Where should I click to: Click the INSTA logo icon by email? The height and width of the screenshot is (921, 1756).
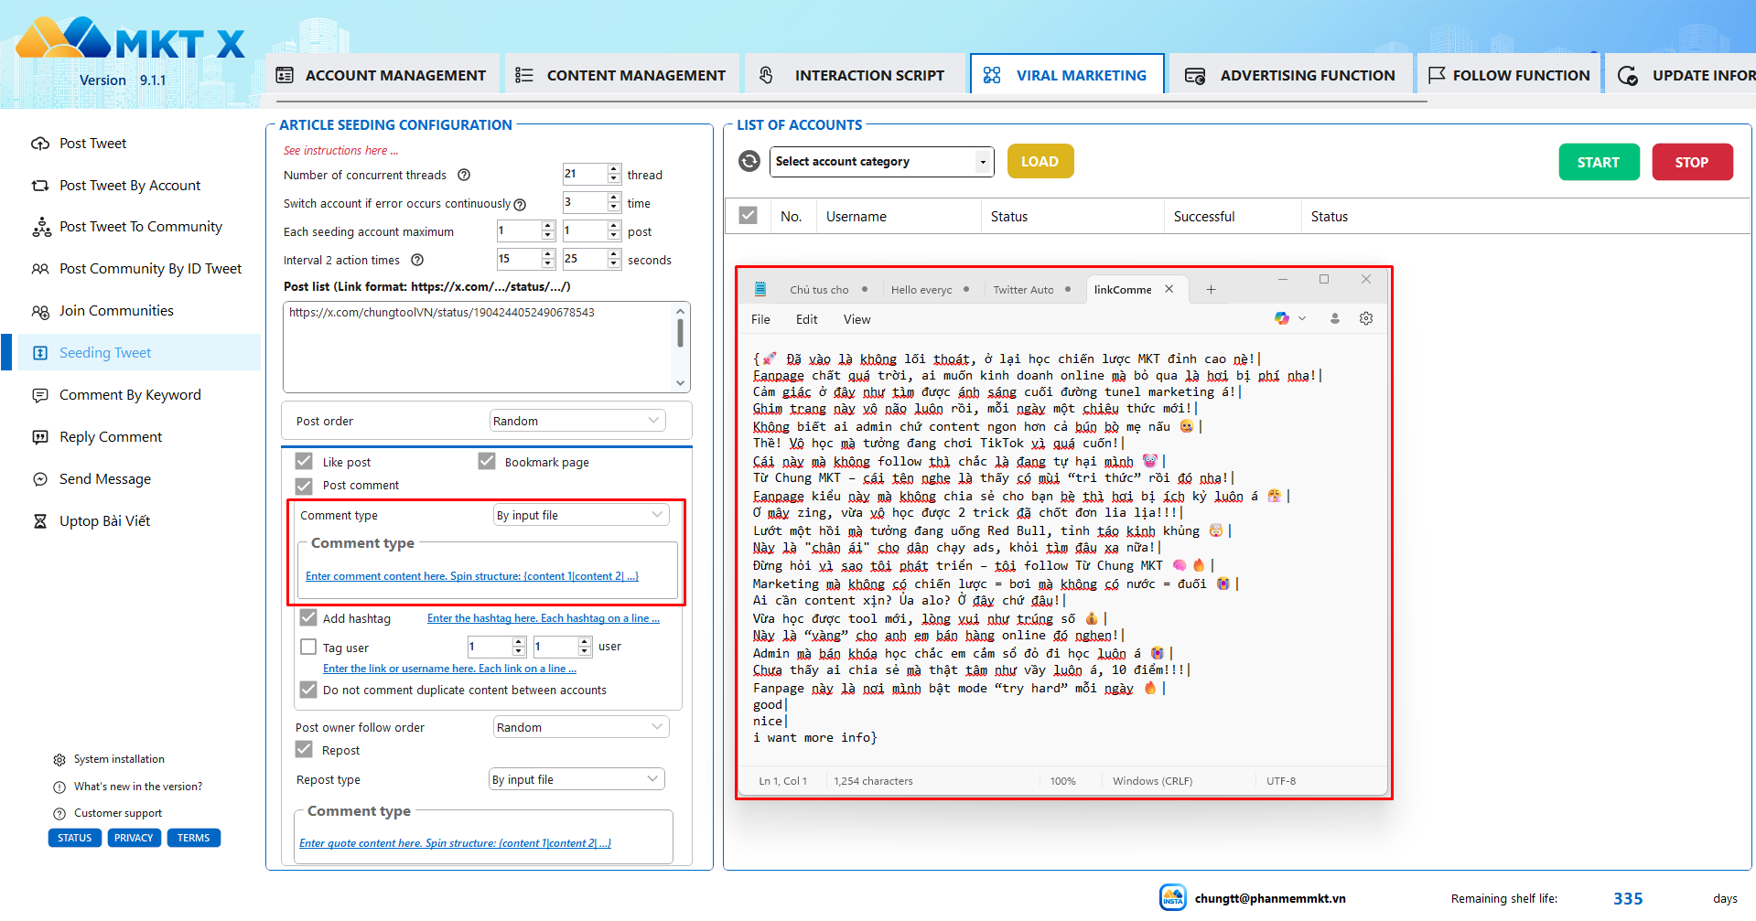pos(1173,897)
